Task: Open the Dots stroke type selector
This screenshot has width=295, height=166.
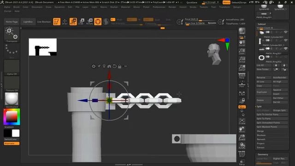Action: coord(12,51)
